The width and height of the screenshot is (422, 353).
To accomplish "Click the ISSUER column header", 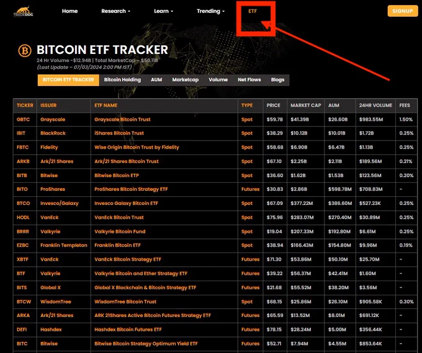I will click(48, 105).
